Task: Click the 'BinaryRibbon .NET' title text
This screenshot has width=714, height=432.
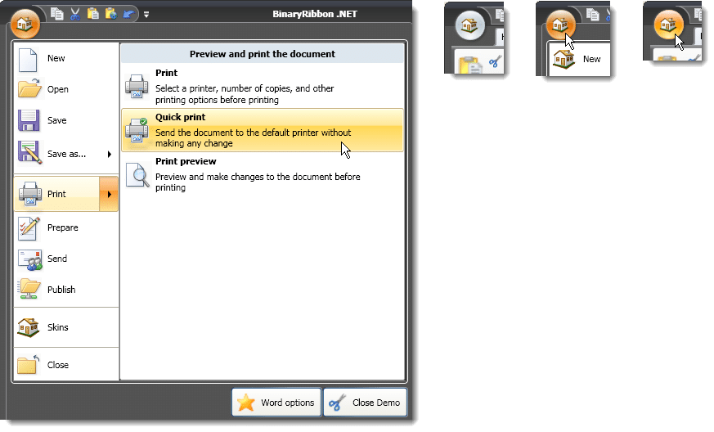Action: 315,14
